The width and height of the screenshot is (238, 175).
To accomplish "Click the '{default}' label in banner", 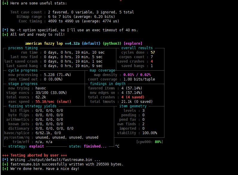I will [x=91, y=44].
